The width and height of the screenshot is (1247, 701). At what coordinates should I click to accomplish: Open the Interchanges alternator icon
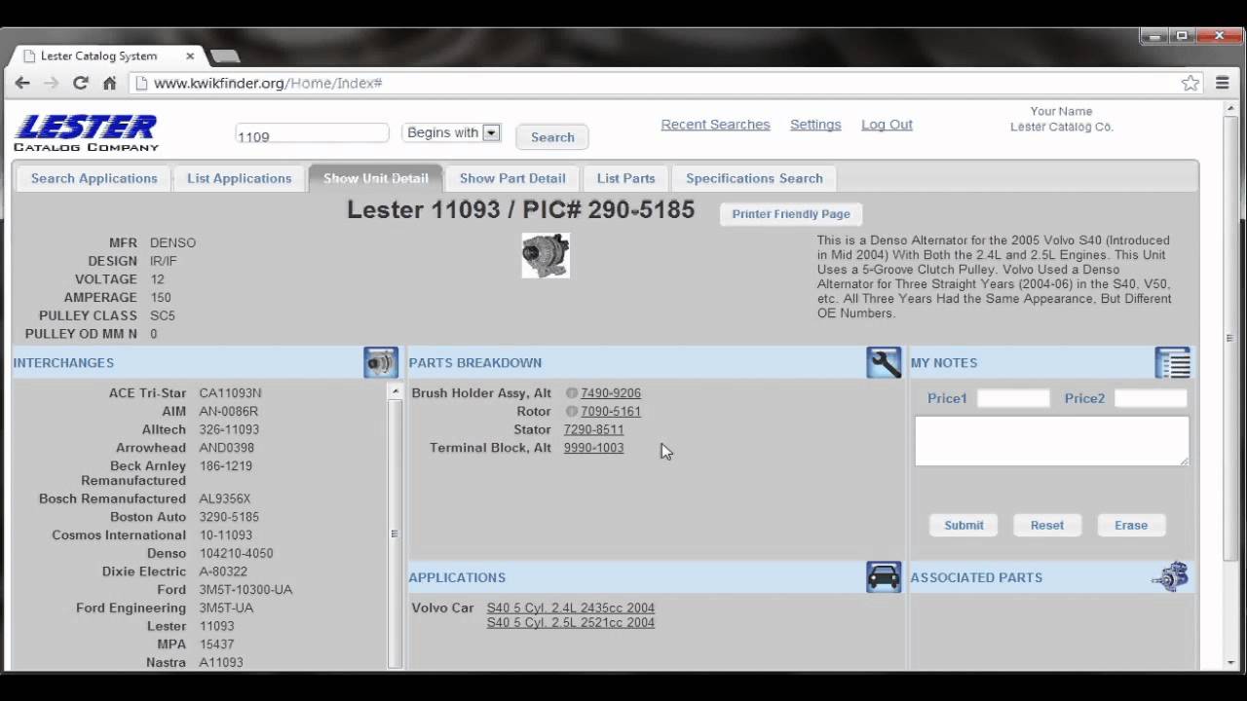tap(381, 362)
